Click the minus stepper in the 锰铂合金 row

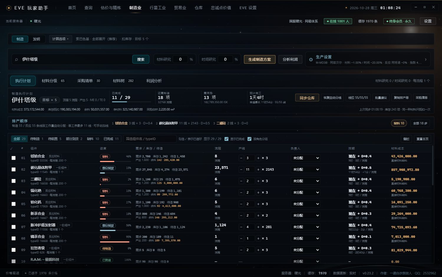point(241,158)
